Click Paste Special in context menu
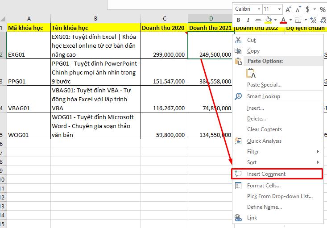Image resolution: width=327 pixels, height=228 pixels. pos(264,85)
